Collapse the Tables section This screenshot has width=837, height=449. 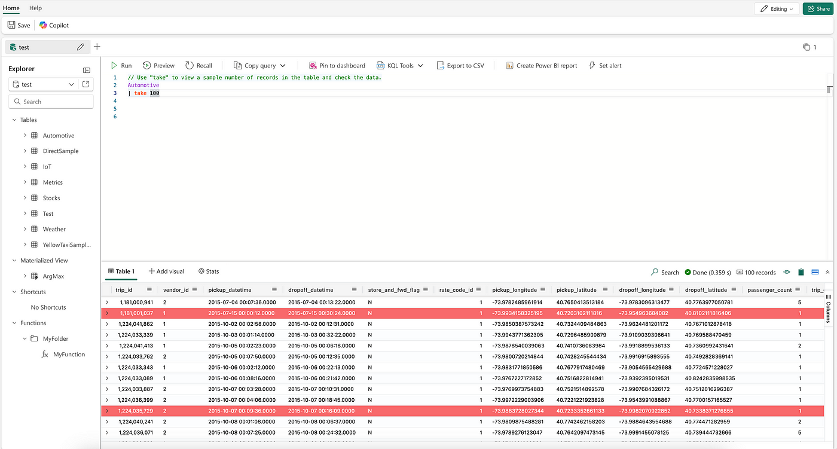[x=14, y=120]
